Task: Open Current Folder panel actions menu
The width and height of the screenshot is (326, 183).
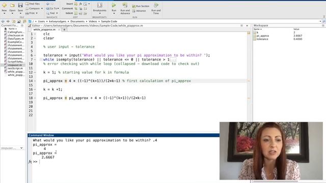Action: [22, 25]
